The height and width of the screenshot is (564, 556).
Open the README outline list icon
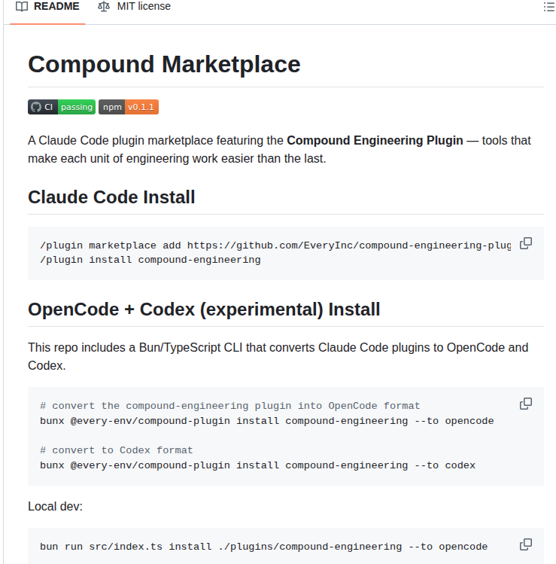(x=548, y=7)
